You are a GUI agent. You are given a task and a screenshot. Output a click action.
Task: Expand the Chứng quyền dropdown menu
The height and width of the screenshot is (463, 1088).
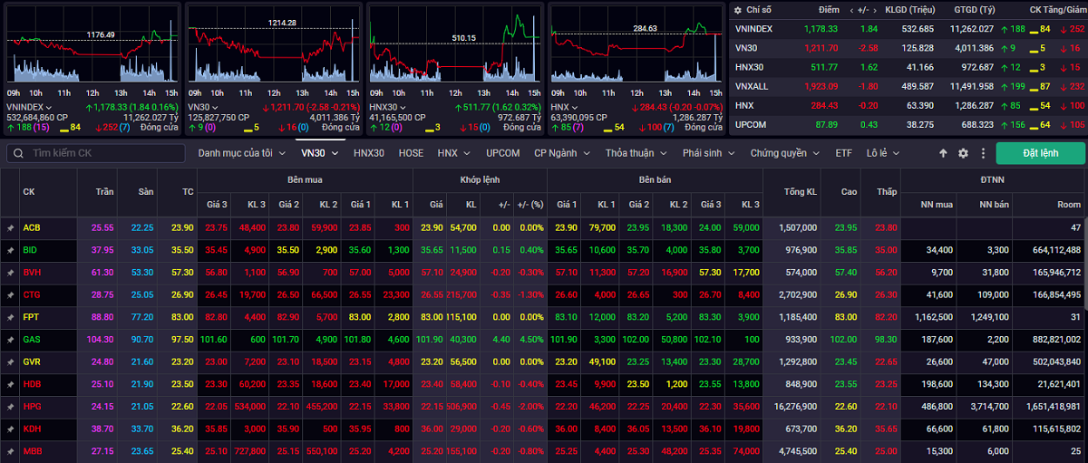(783, 153)
